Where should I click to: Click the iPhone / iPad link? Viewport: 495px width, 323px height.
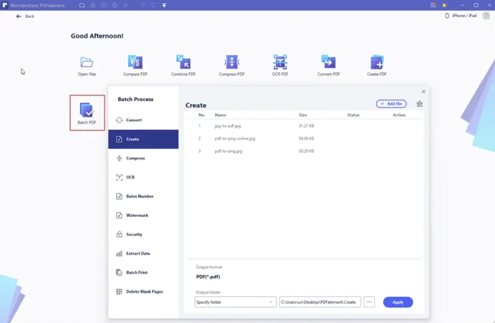pos(461,16)
